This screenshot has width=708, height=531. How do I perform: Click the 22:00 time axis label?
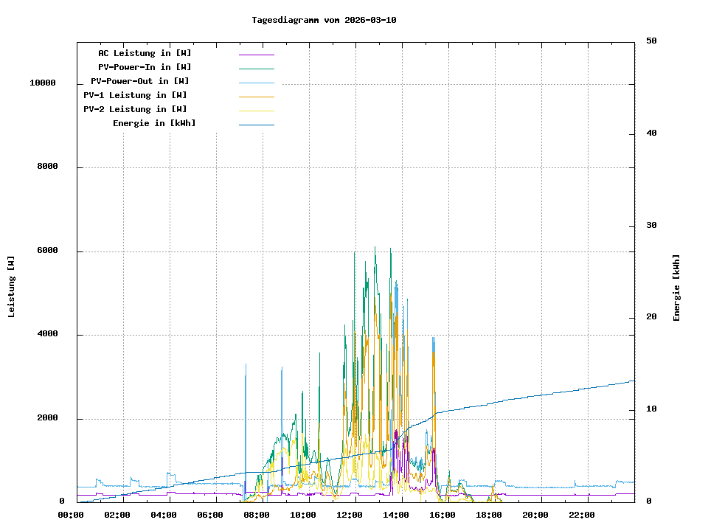(x=582, y=515)
